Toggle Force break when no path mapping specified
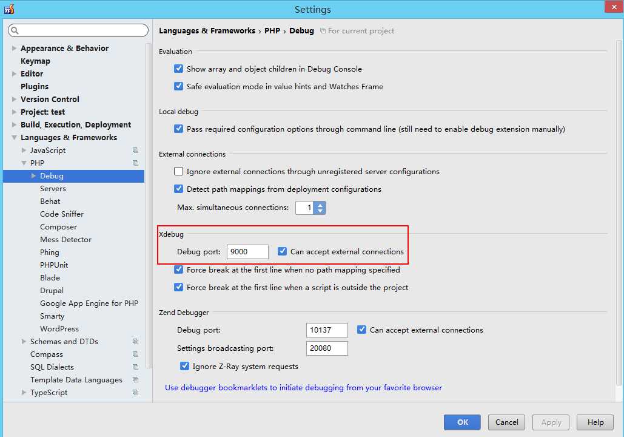Image resolution: width=624 pixels, height=437 pixels. (x=179, y=269)
